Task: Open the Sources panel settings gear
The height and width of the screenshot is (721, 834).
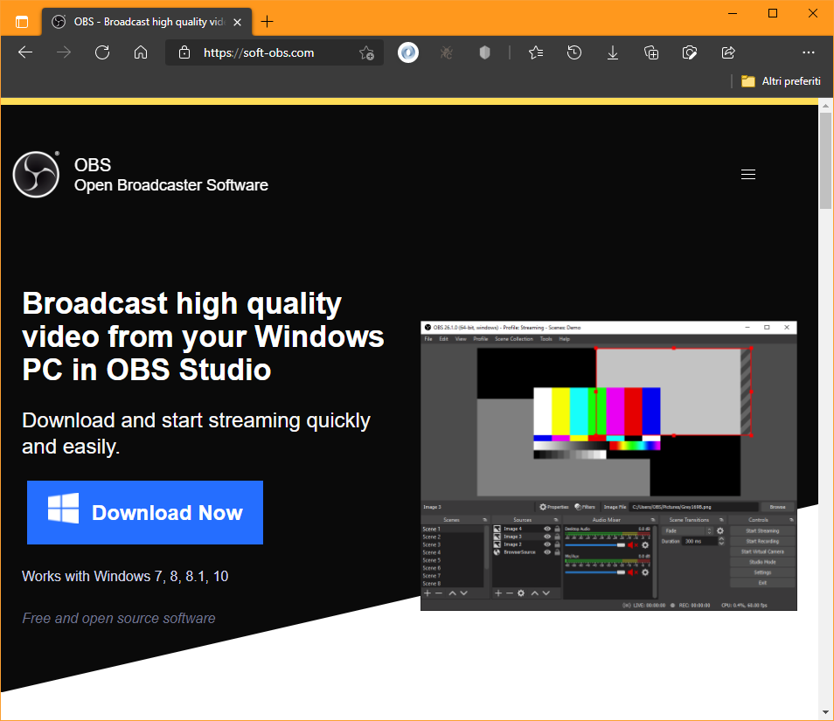Action: click(x=522, y=593)
